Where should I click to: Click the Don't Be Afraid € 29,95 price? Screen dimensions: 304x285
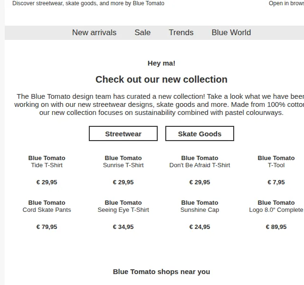pos(199,182)
